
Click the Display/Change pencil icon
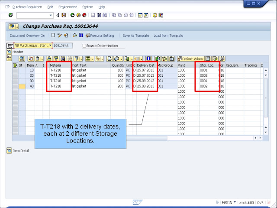click(60, 36)
